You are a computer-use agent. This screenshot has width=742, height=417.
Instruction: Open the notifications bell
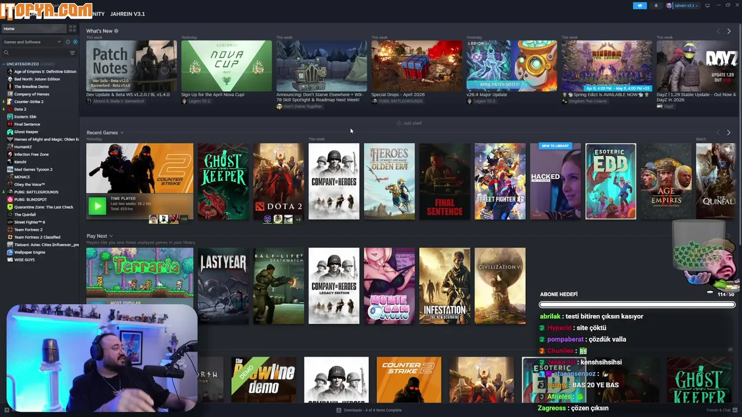(656, 6)
